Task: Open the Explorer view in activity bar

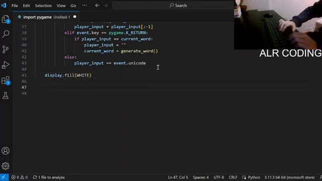Action: point(6,19)
